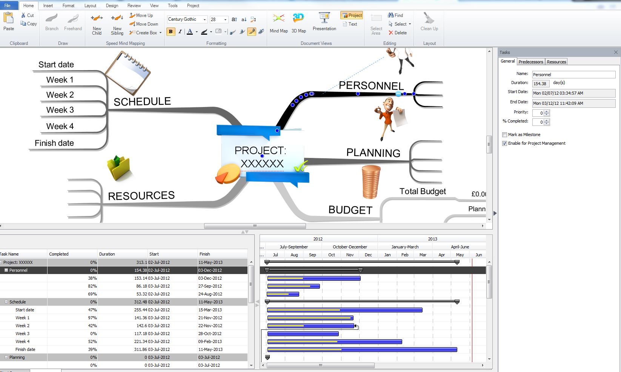Delete the selected item with red X

[398, 33]
